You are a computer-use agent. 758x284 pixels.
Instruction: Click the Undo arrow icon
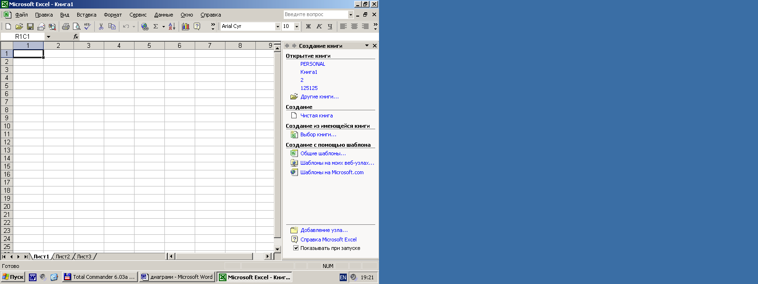[126, 27]
